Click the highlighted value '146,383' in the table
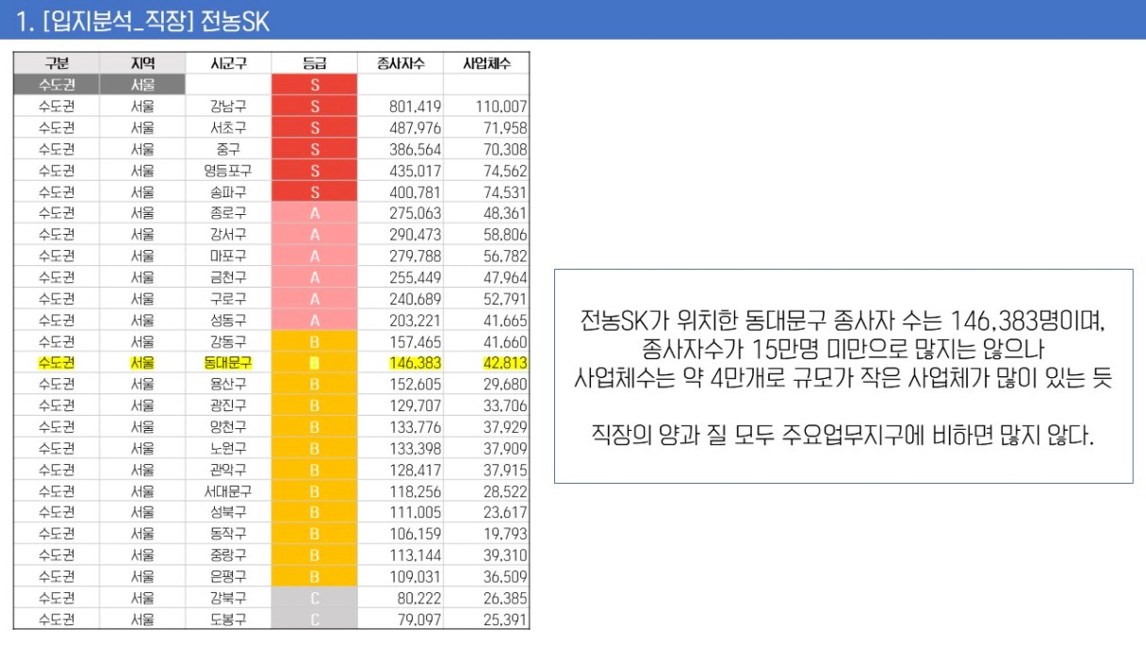The height and width of the screenshot is (645, 1146). [415, 362]
